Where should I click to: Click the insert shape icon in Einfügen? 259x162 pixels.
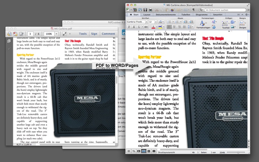point(233,22)
